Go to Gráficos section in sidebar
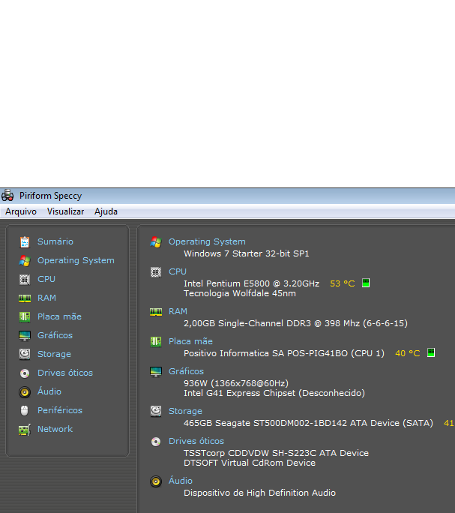455x513 pixels. click(55, 335)
